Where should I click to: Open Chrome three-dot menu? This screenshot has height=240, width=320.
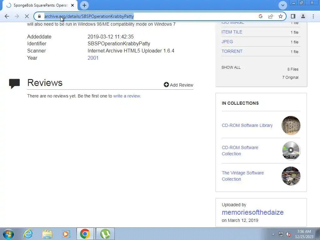(313, 16)
